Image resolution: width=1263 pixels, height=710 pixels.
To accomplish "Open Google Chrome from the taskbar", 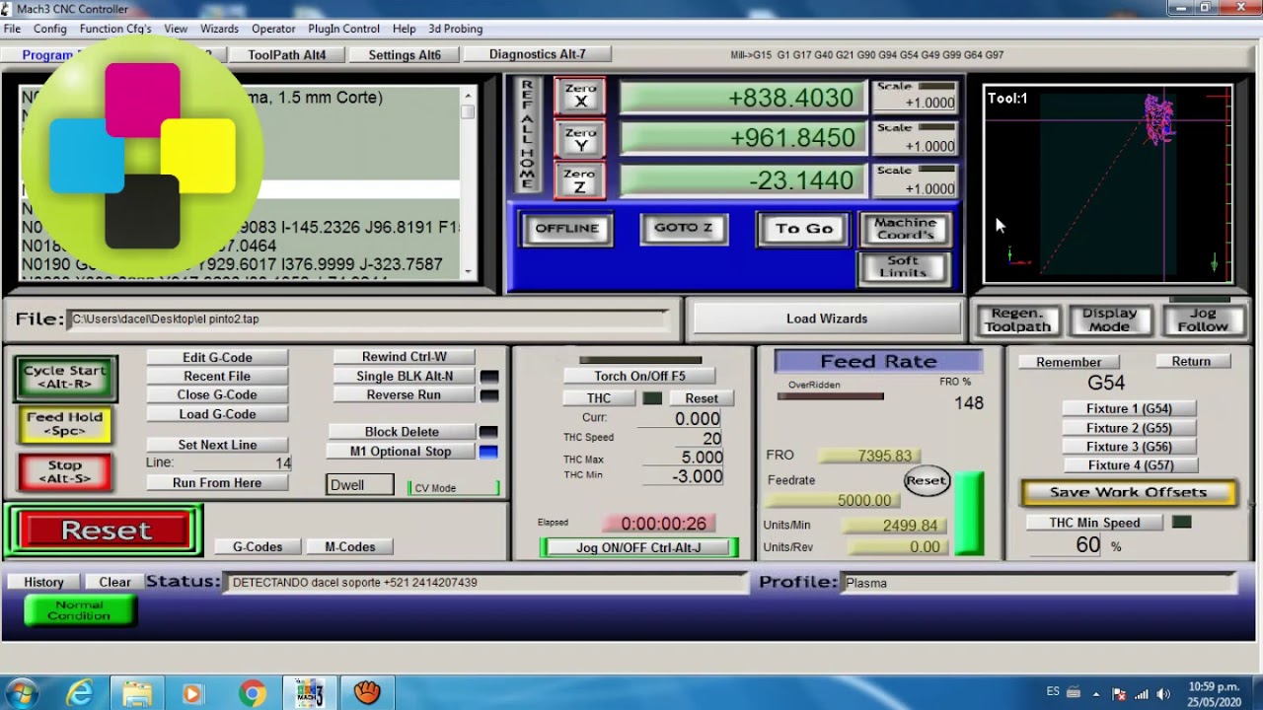I will tap(252, 693).
